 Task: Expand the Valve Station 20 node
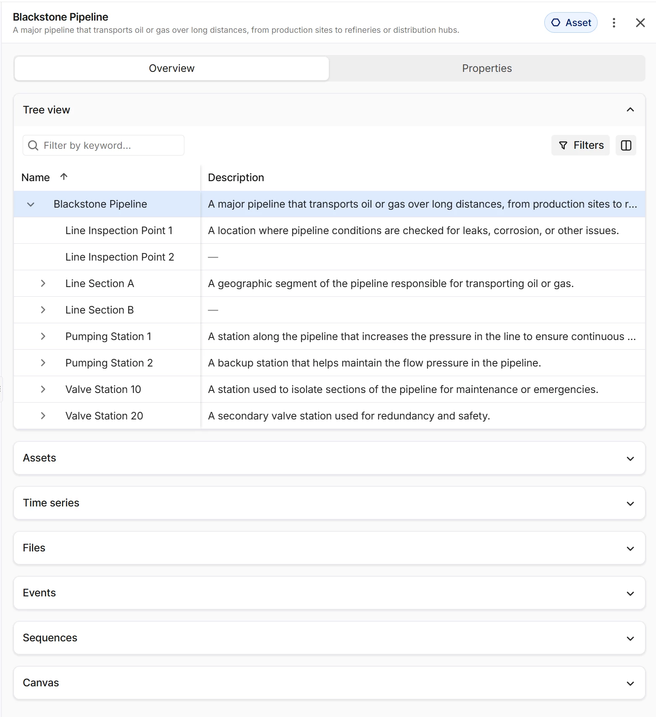(x=43, y=416)
